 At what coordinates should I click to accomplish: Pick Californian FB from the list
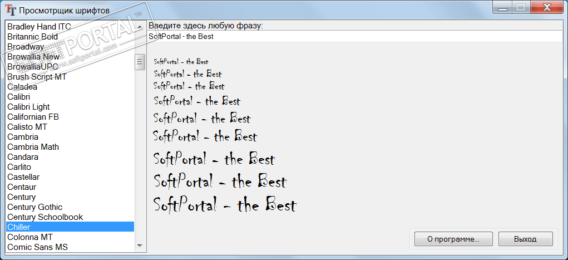pos(70,117)
